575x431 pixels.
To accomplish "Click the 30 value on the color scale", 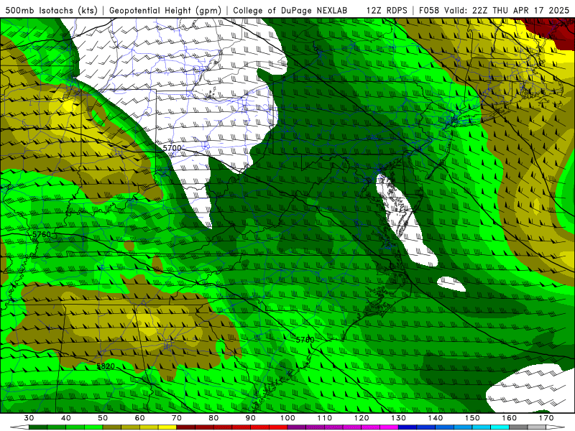I will 29,418.
